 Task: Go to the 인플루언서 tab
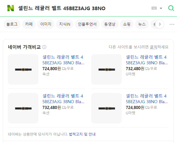87,24
